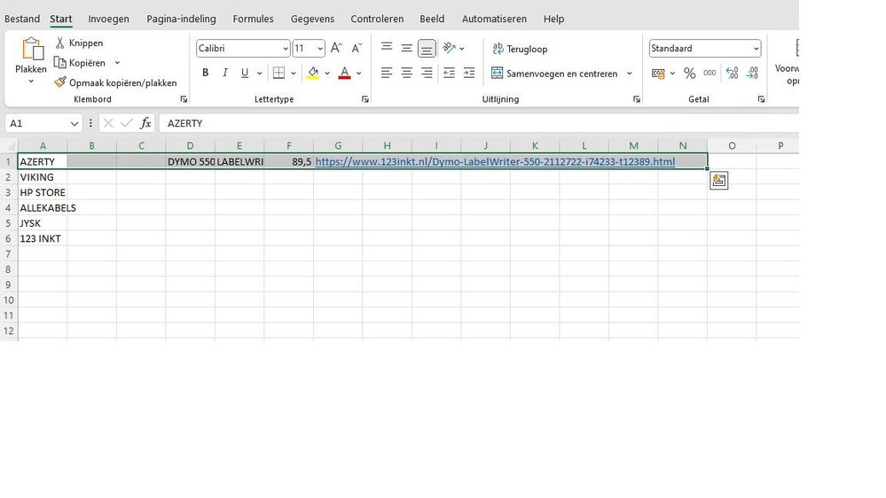
Task: Open Plakken options dropdown arrow
Action: coord(31,82)
